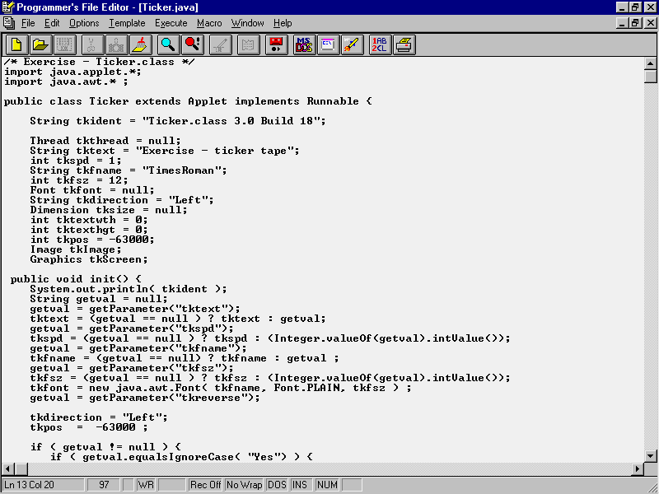Open the Execute menu
Viewport: 659px width, 494px height.
click(x=171, y=23)
